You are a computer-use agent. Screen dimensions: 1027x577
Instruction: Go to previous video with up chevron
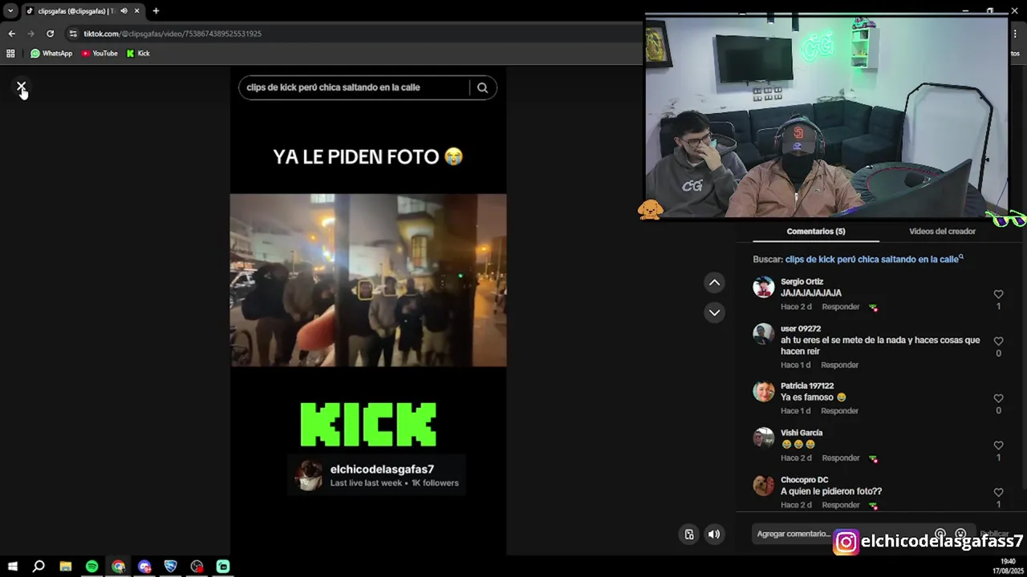(714, 283)
